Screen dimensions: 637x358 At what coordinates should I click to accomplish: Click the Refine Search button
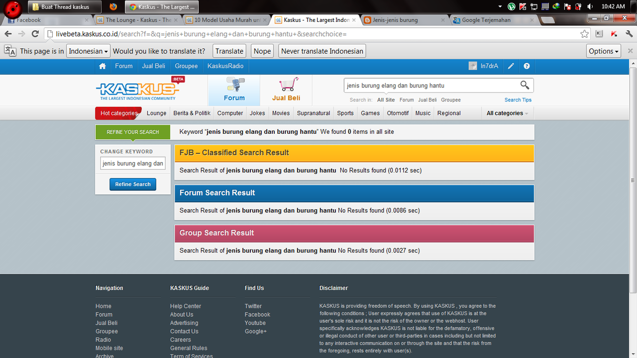133,184
